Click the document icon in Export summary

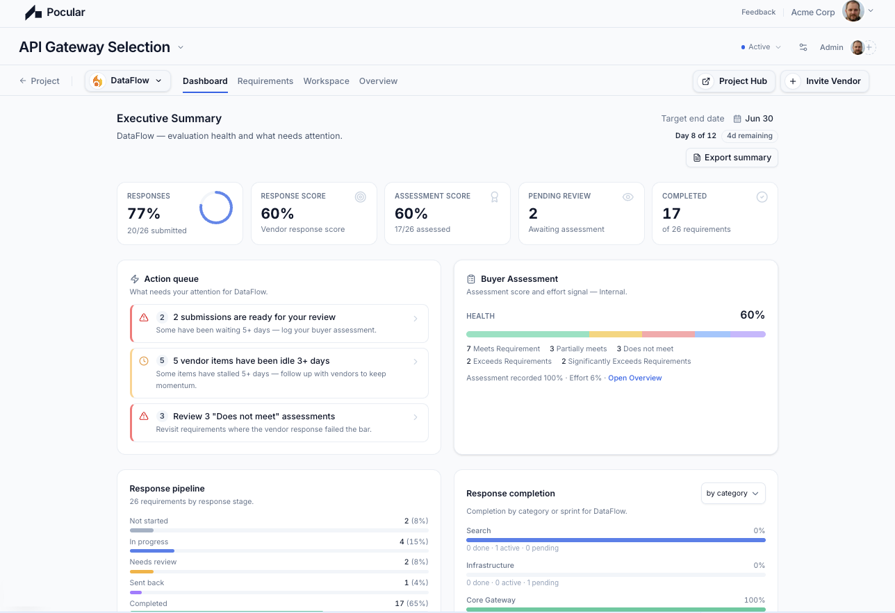697,158
